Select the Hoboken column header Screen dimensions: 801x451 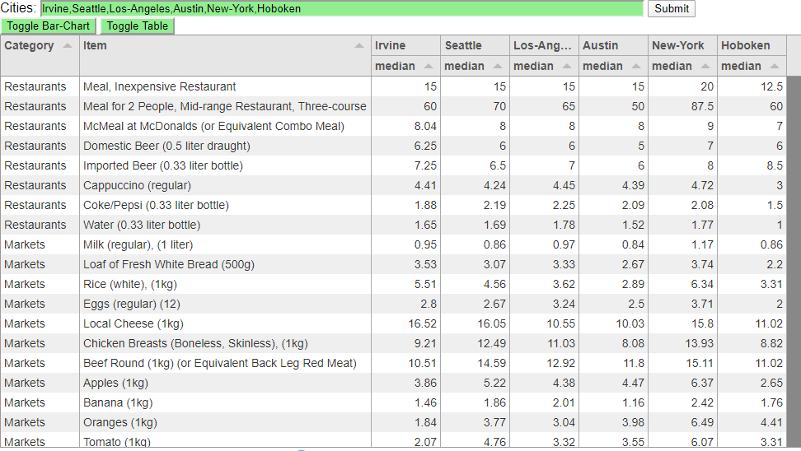pos(752,45)
